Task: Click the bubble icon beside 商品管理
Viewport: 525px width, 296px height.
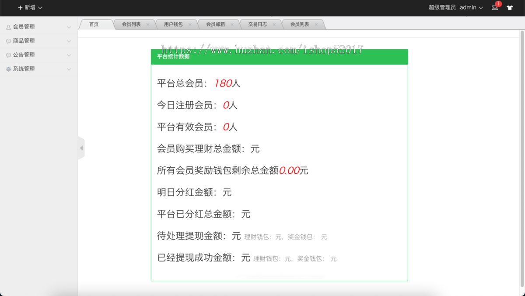Action: (8, 41)
